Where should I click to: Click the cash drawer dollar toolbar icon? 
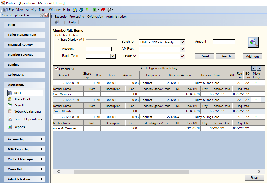click(x=95, y=10)
